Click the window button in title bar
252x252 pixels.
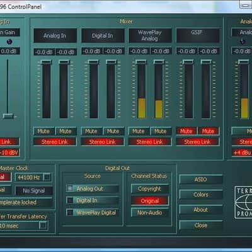(x=245, y=4)
